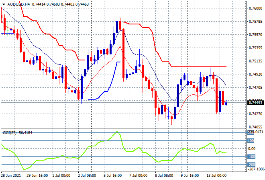The width and height of the screenshot is (265, 180).
Task: Click the 100 level on CCI scale
Action: pyautogui.click(x=250, y=141)
